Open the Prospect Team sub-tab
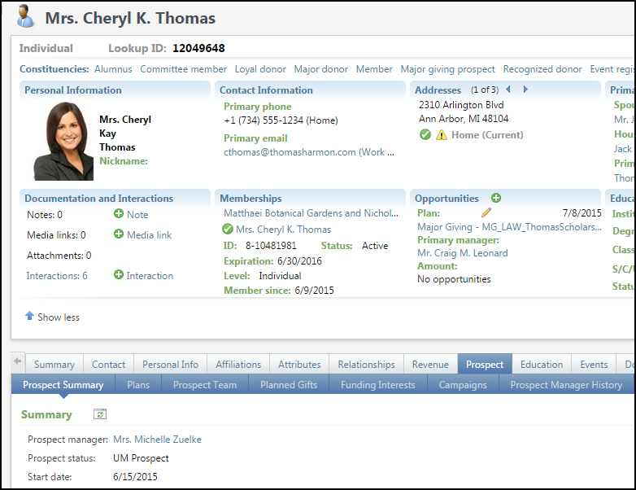This screenshot has width=636, height=490. pyautogui.click(x=205, y=384)
